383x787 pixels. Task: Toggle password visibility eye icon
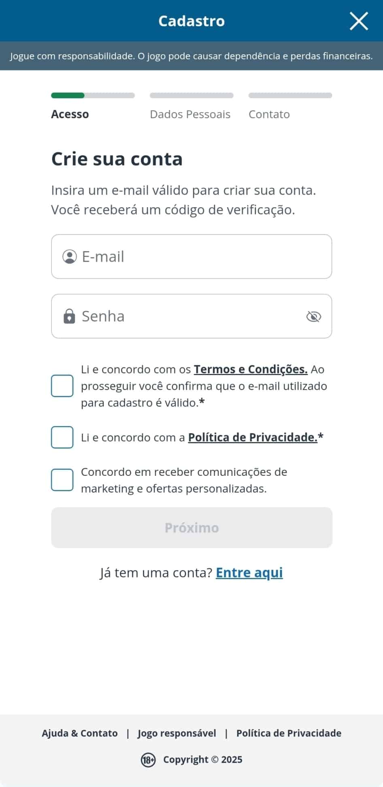pos(313,316)
